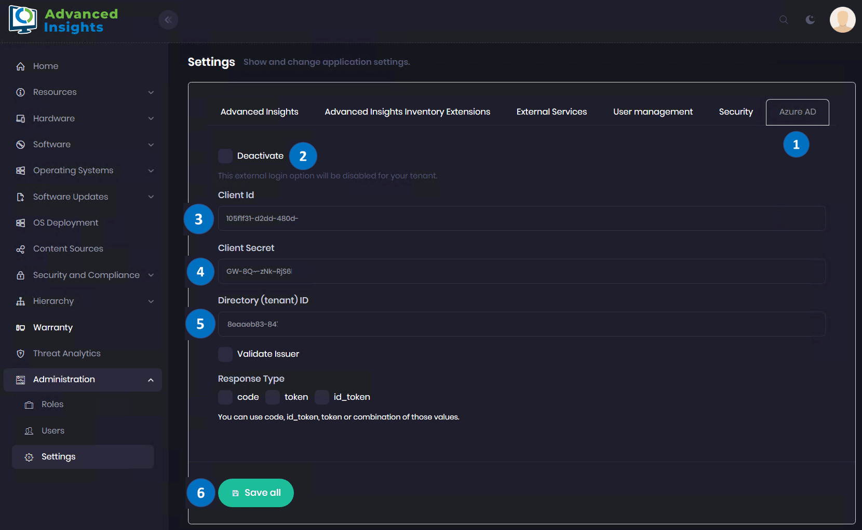The image size is (862, 530).
Task: Check the Deactivate checkbox
Action: pos(225,156)
